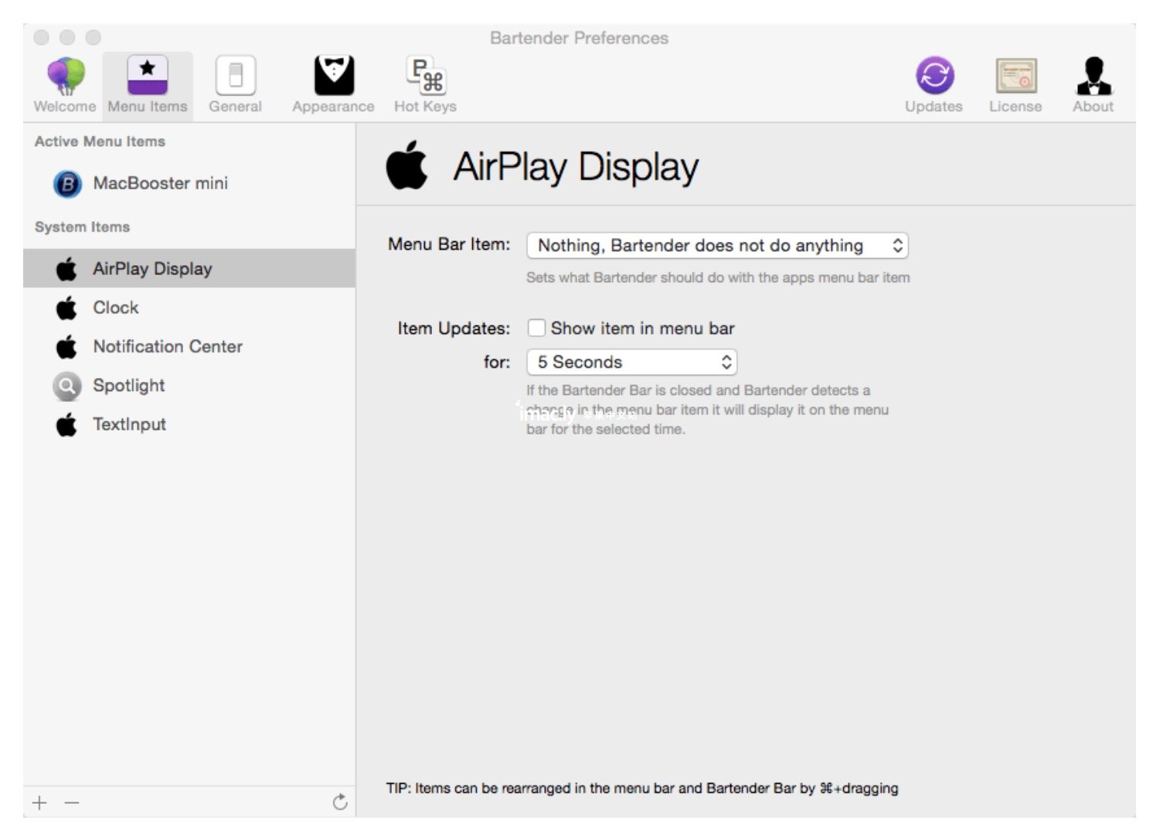Switch to the Updates tab label
Viewport: 1153px width, 827px height.
pyautogui.click(x=934, y=107)
